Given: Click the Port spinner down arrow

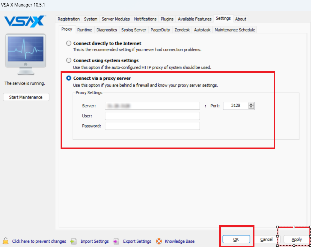Looking at the screenshot, I should point(251,108).
